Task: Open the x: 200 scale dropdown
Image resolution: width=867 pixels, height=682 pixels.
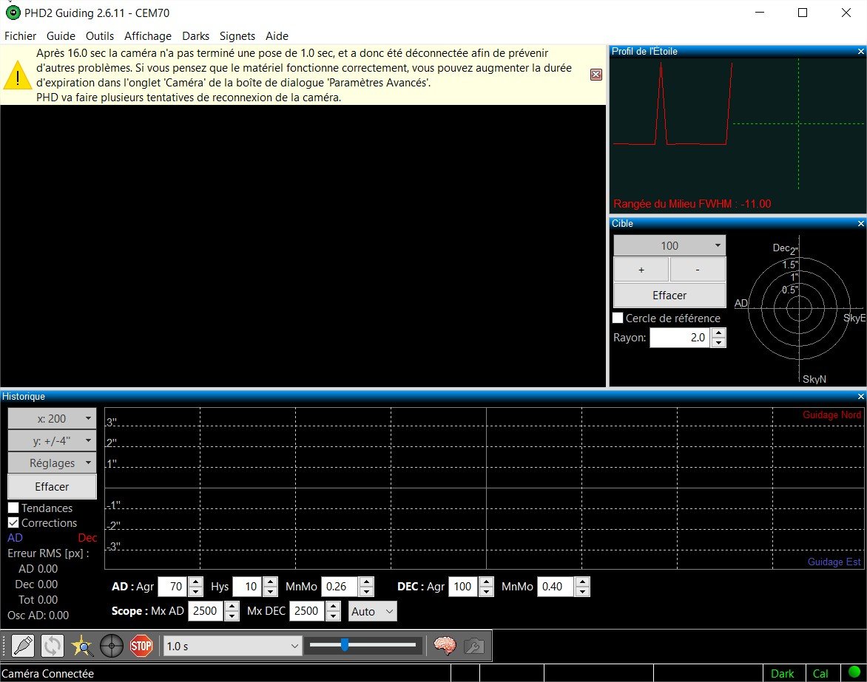Action: [x=52, y=419]
